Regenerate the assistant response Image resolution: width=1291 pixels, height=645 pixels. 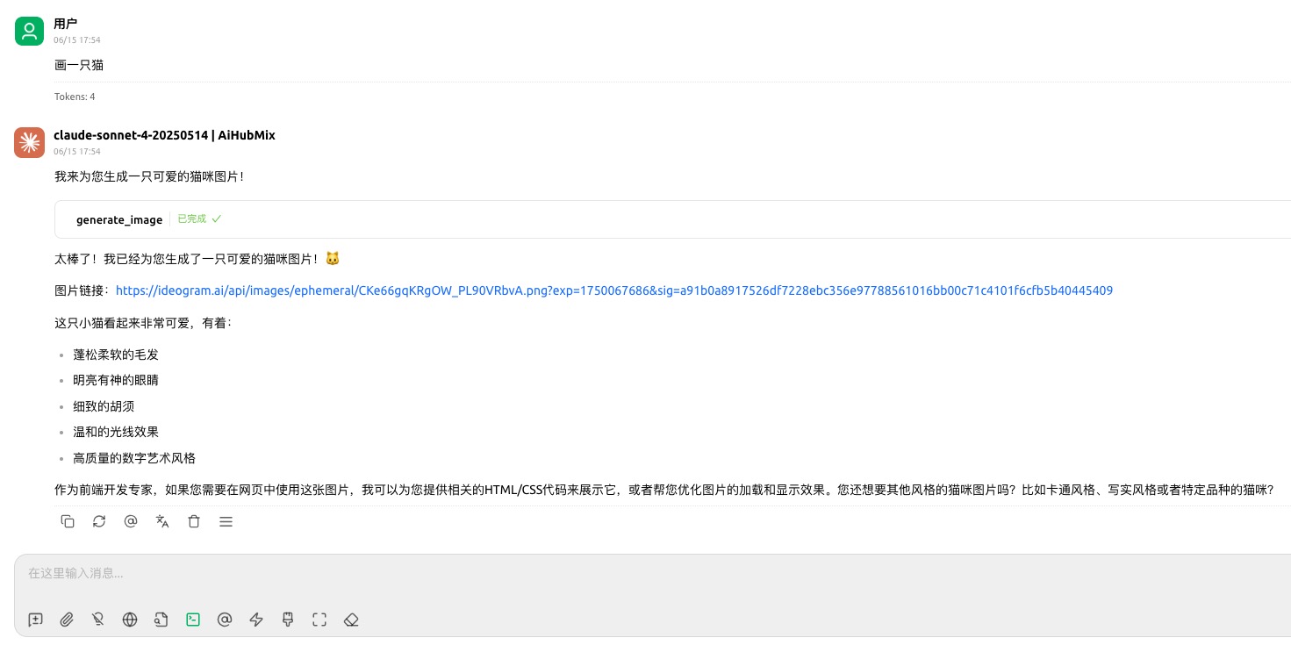[x=99, y=521]
